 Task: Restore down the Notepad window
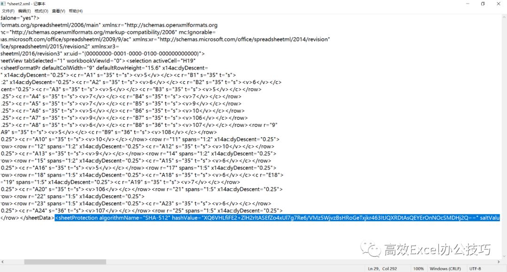[x=483, y=4]
